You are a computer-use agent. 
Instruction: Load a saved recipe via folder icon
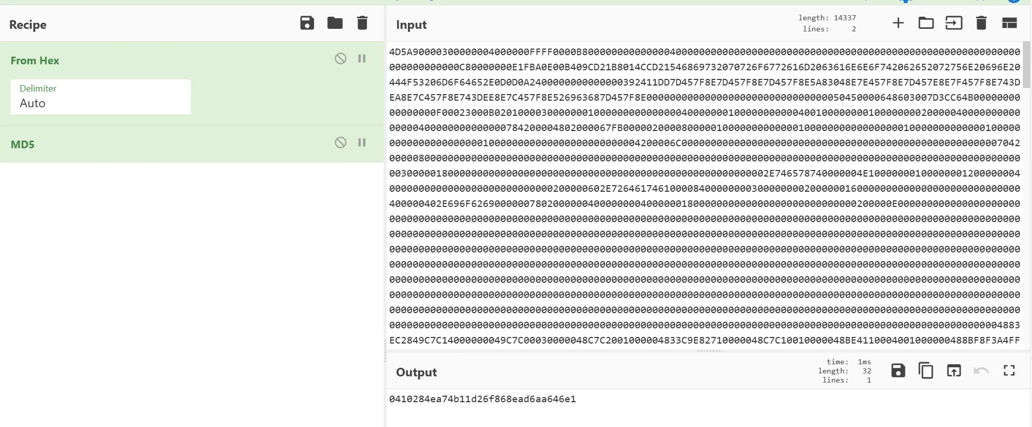point(335,23)
